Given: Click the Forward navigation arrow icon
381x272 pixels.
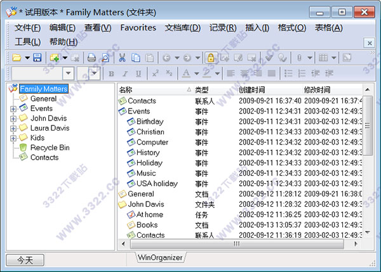Looking at the screenshot, I should click(x=187, y=58).
